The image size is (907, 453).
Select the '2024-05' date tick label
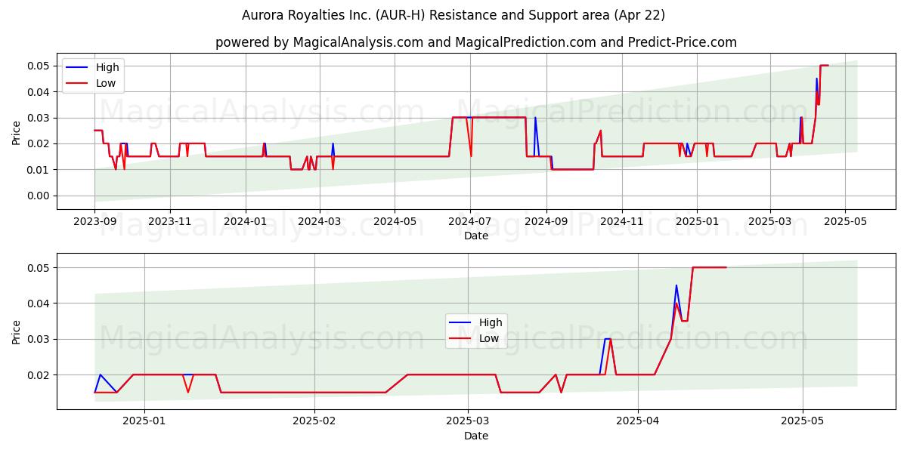(x=394, y=222)
